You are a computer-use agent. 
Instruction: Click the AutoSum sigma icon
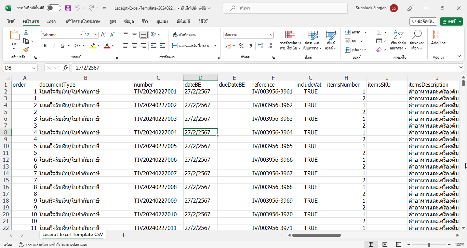click(x=379, y=32)
